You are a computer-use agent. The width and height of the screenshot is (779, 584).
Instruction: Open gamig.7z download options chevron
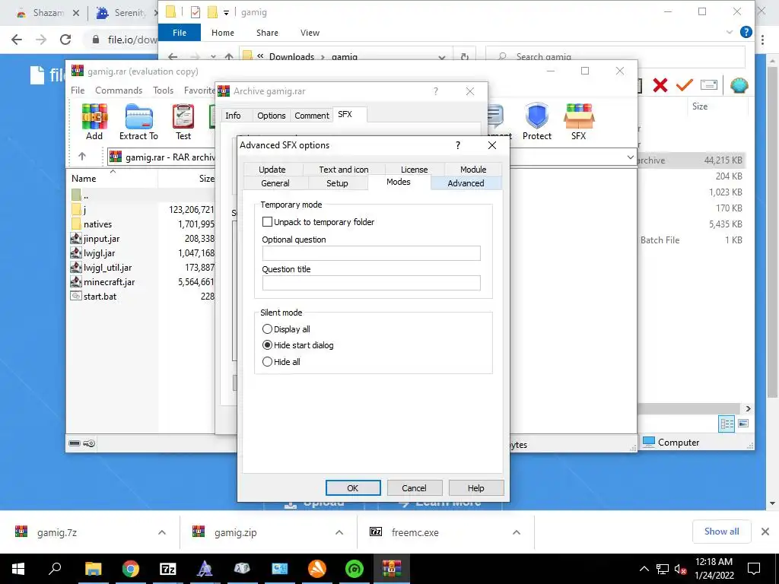(162, 532)
